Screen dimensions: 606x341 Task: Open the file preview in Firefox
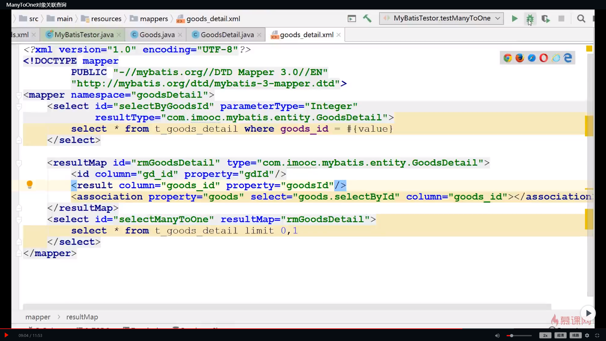(x=520, y=58)
